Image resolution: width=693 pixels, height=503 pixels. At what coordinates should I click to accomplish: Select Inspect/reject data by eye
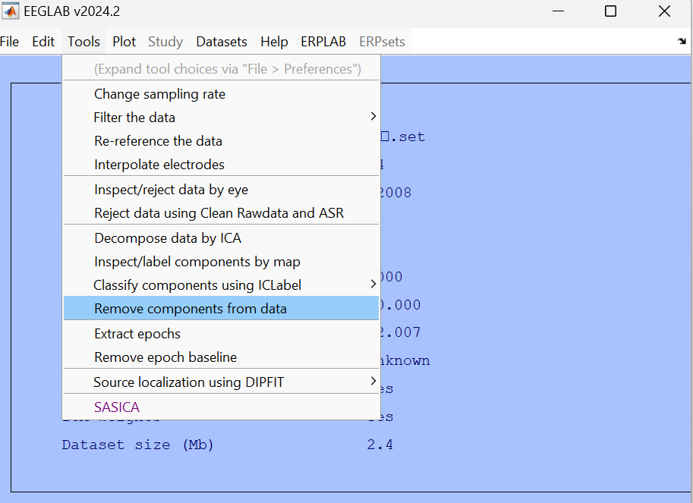222,190
